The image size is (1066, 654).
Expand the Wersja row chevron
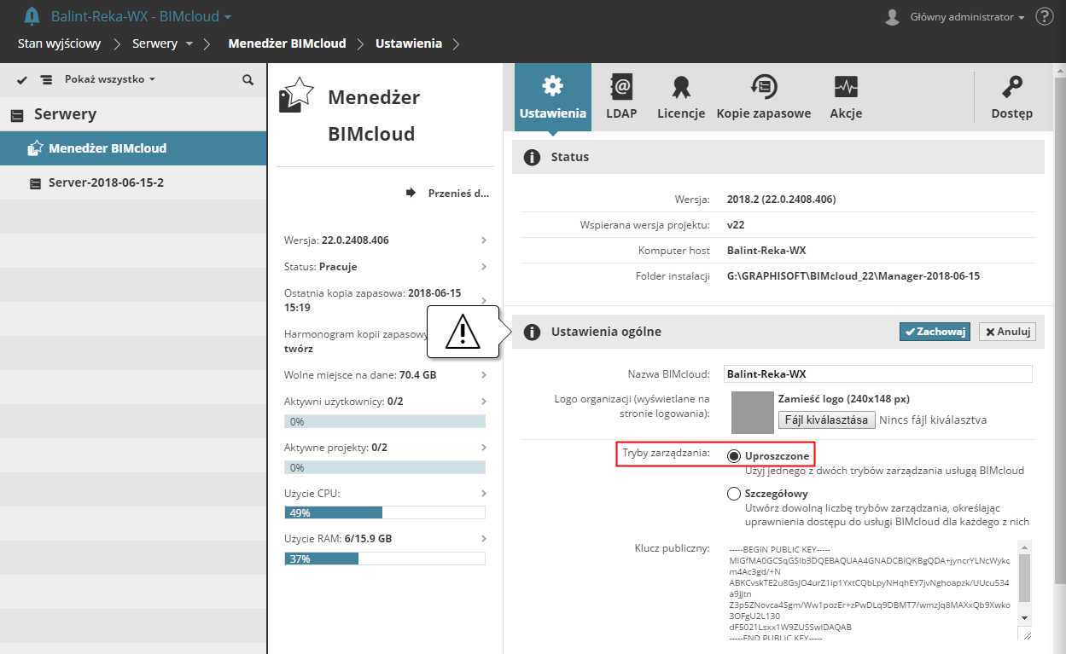[484, 240]
